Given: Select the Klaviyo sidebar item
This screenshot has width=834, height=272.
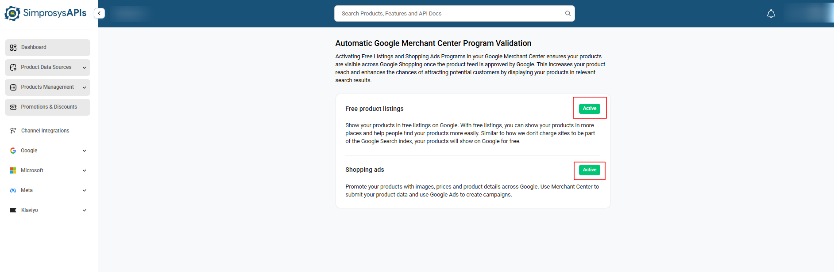Looking at the screenshot, I should 47,210.
